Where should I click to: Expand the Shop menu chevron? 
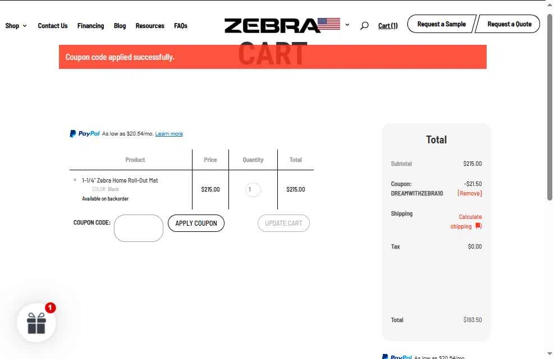(x=25, y=26)
